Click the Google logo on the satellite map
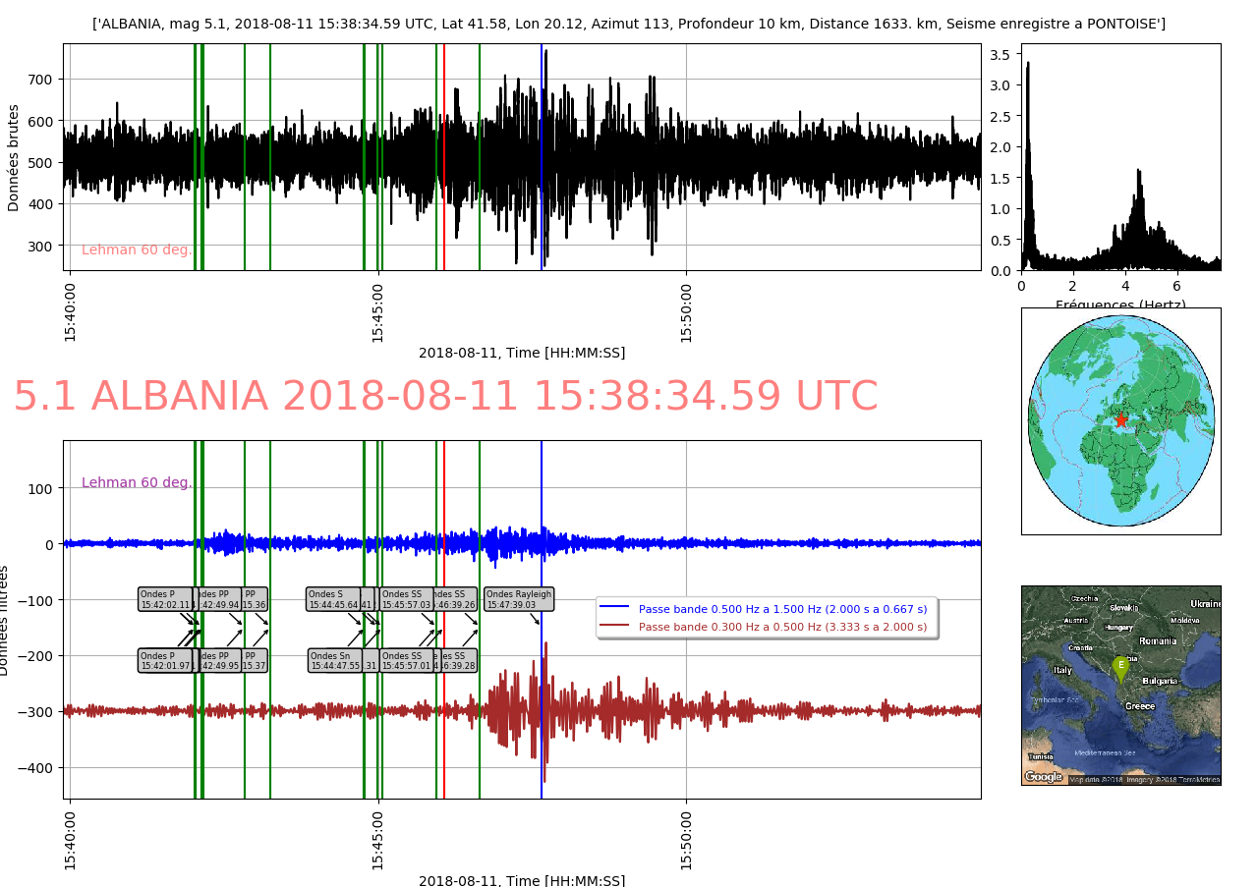Viewport: 1258px width, 887px height. 1044,776
